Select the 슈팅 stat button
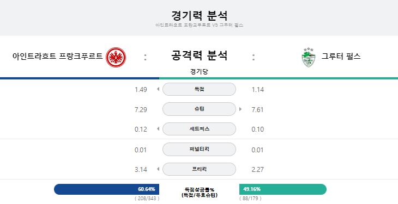This screenshot has width=398, height=204. click(x=199, y=109)
